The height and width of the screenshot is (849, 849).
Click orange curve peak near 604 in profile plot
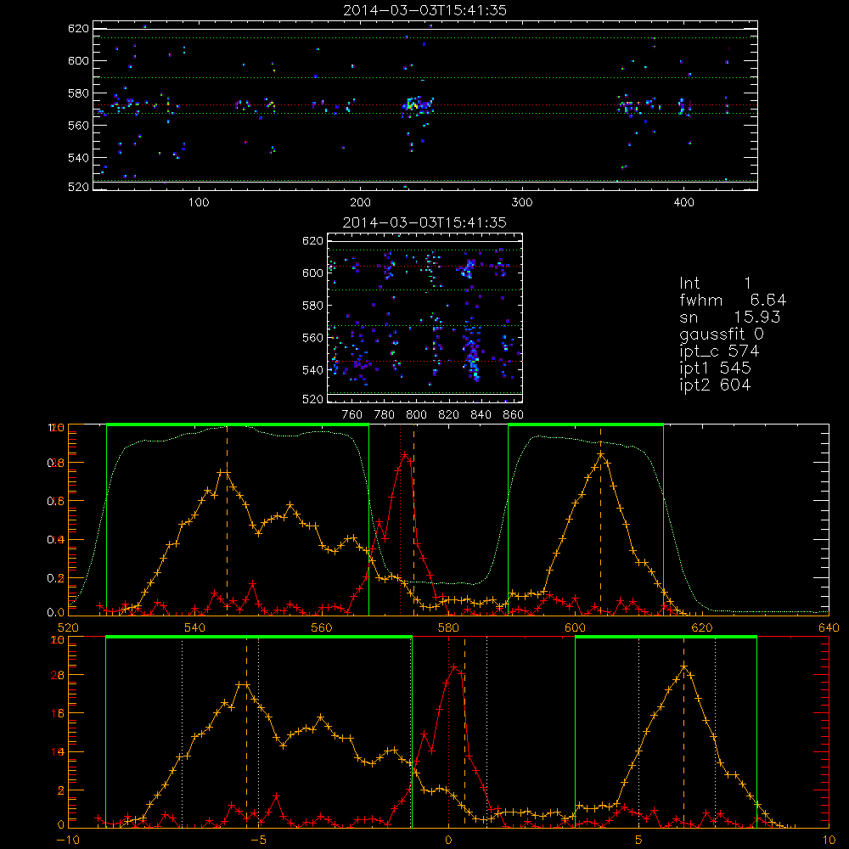(x=600, y=455)
